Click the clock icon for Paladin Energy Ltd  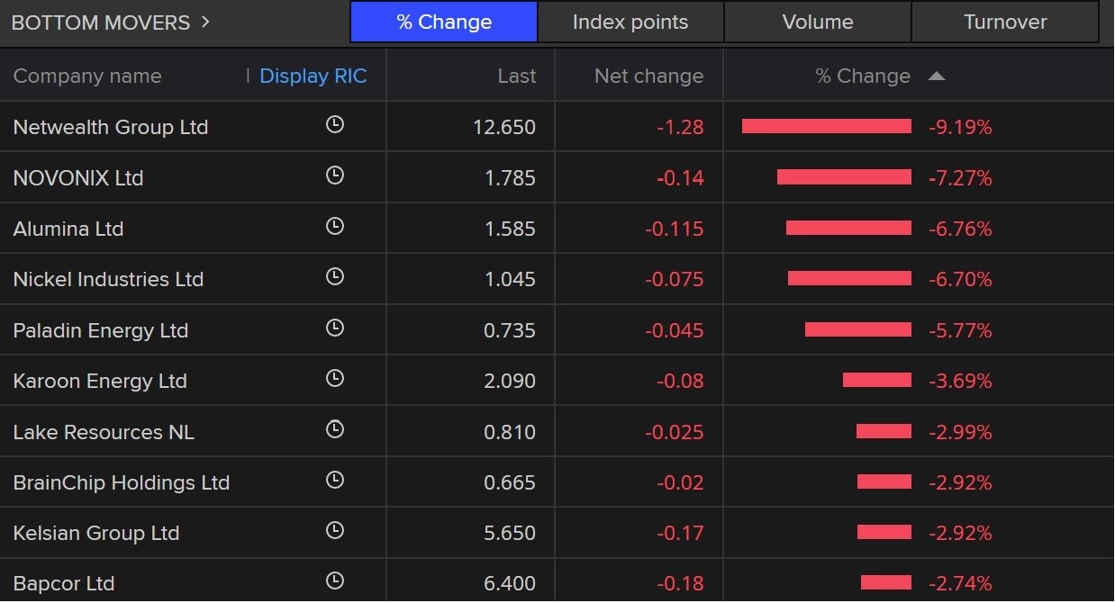335,328
